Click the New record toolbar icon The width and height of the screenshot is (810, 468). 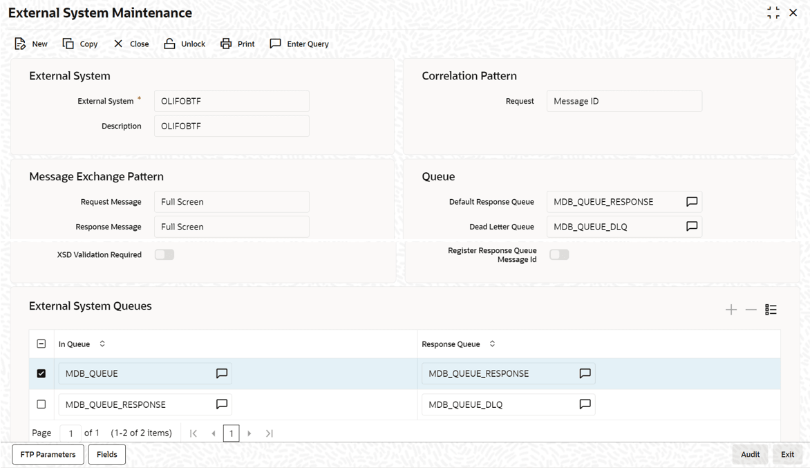21,44
